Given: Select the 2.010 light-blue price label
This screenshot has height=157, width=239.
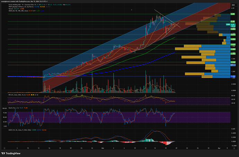Looking at the screenshot, I should point(233,65).
